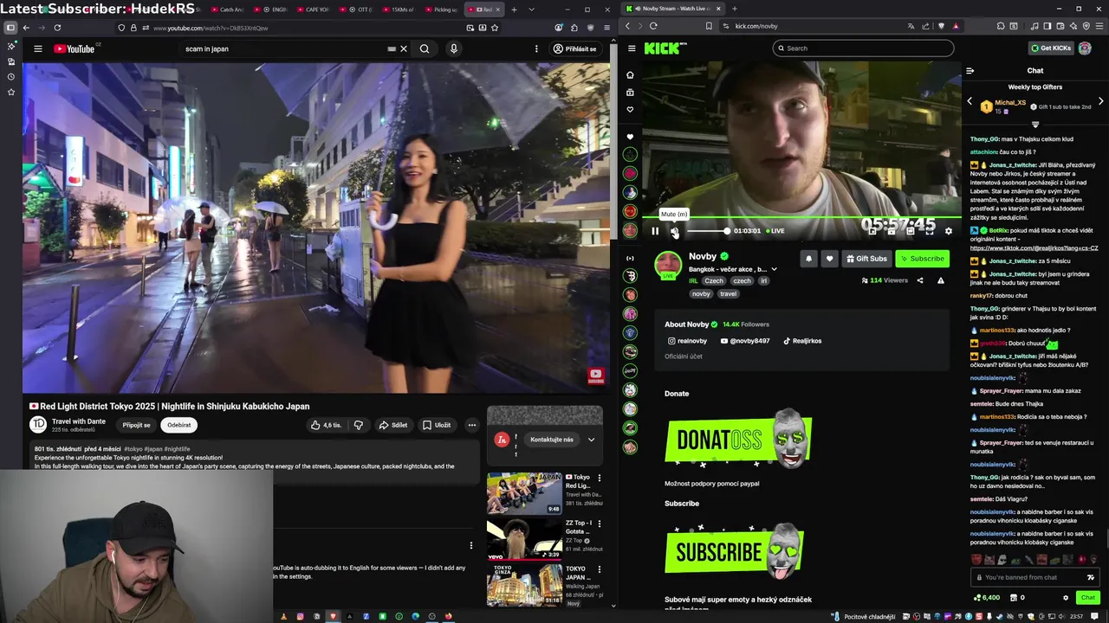Collapse the Kick chat panel

click(x=970, y=70)
